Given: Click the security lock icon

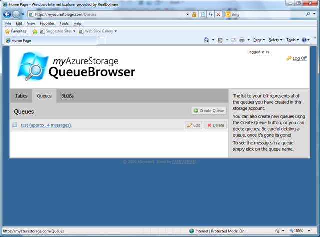Looking at the screenshot, I should coord(194,14).
